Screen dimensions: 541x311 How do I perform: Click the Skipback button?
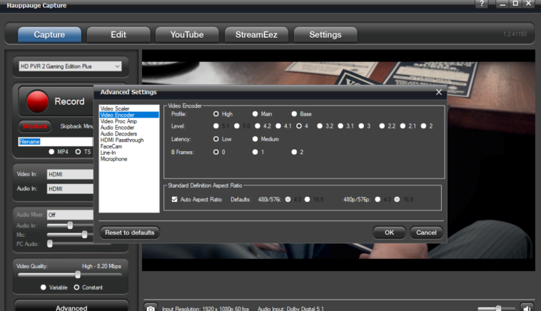(x=36, y=126)
